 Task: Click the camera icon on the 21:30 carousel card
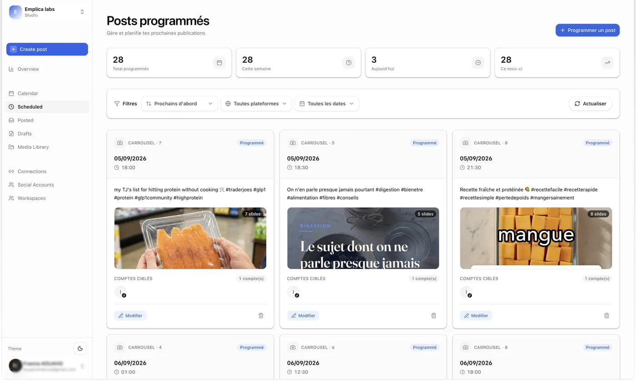pyautogui.click(x=466, y=143)
